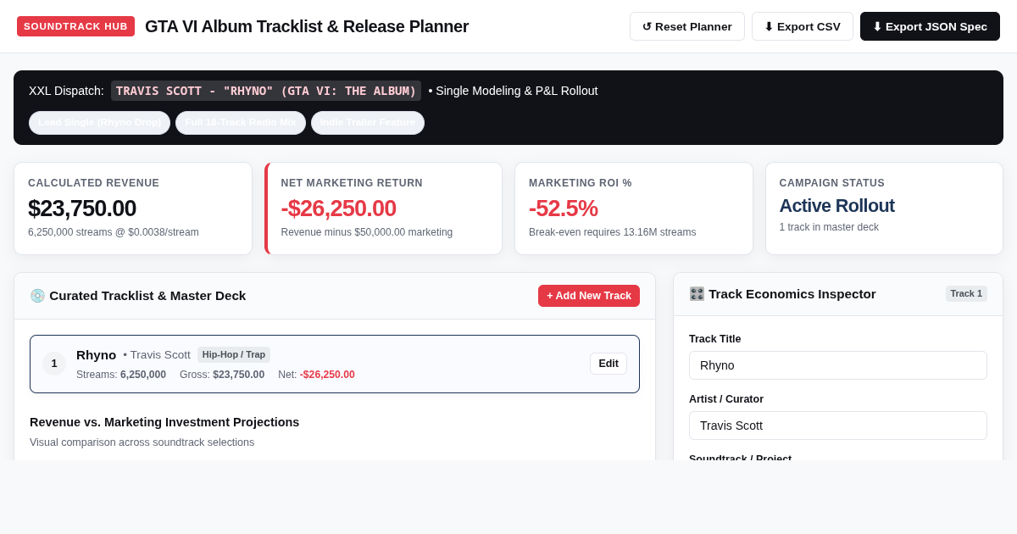
Task: Click the 'Revenue vs. Marketing Investment Projections' heading
Action: pyautogui.click(x=164, y=422)
